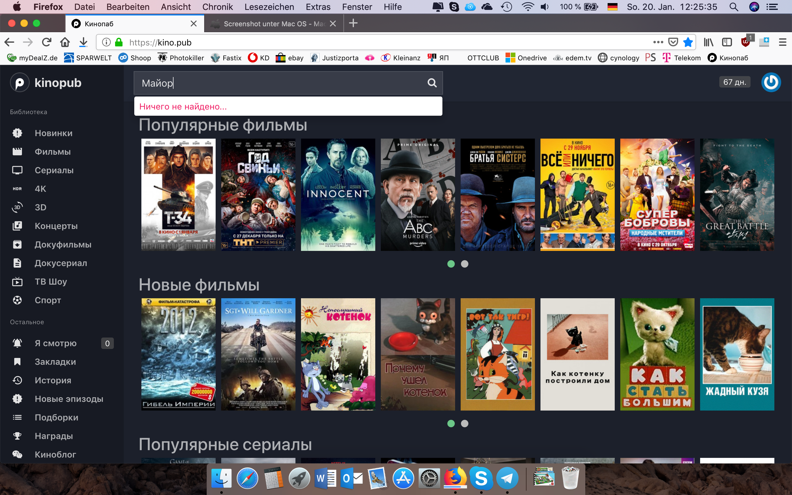
Task: Open the myDealZ.de bookmark
Action: click(32, 58)
